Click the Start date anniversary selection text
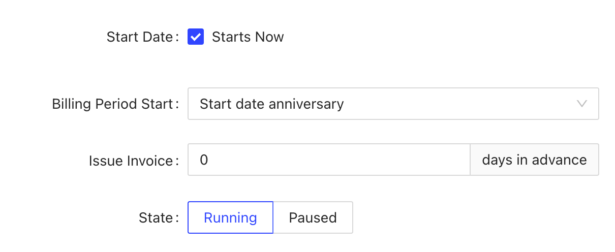 pyautogui.click(x=271, y=104)
